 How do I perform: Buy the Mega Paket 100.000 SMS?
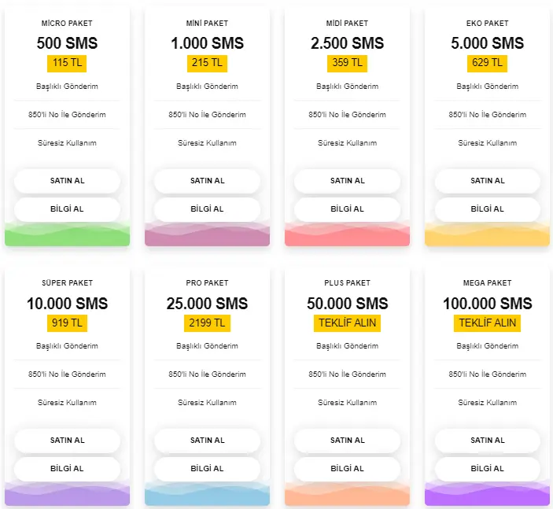488,441
